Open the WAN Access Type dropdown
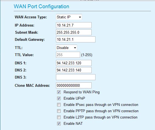155x130 pixels. [x=69, y=17]
